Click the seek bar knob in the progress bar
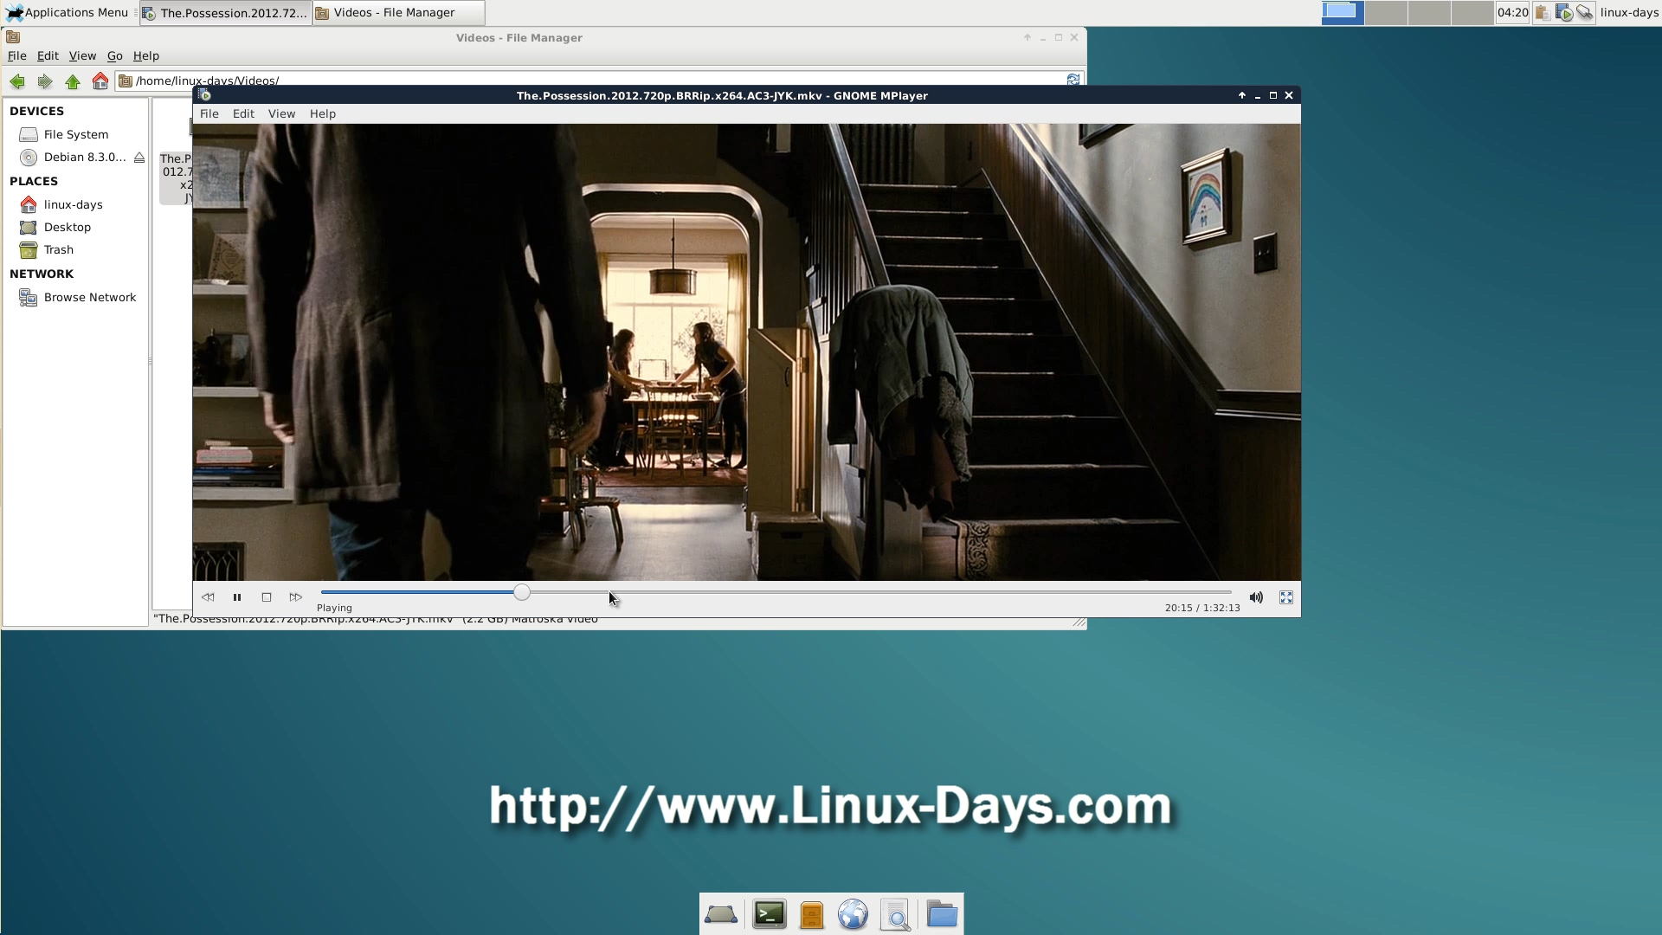 point(521,592)
